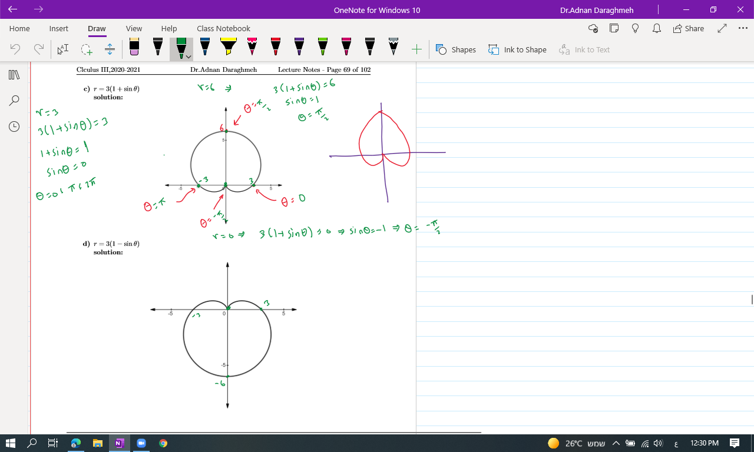
Task: Go forward with the title bar arrow
Action: 39,9
